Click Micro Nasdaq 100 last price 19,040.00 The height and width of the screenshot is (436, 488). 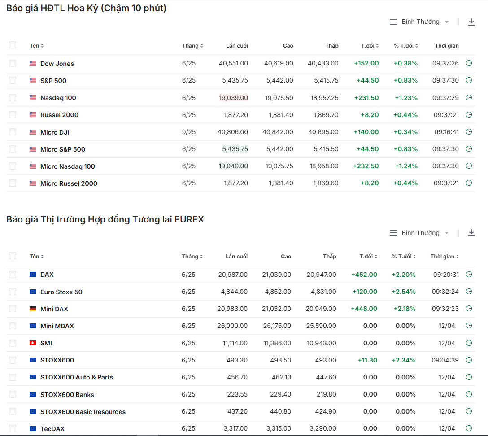click(233, 166)
